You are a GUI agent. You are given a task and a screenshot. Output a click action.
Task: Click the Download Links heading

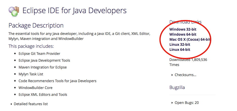tap(185, 22)
